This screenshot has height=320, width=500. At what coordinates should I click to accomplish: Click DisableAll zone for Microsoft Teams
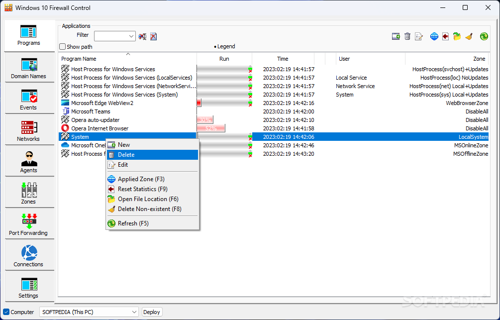point(477,111)
